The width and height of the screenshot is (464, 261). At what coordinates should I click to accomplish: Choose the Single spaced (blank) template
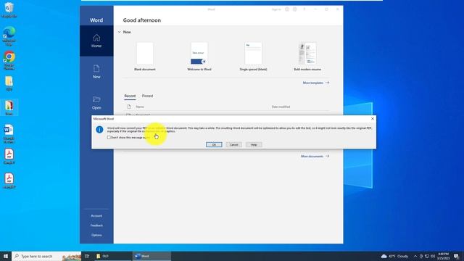[253, 57]
